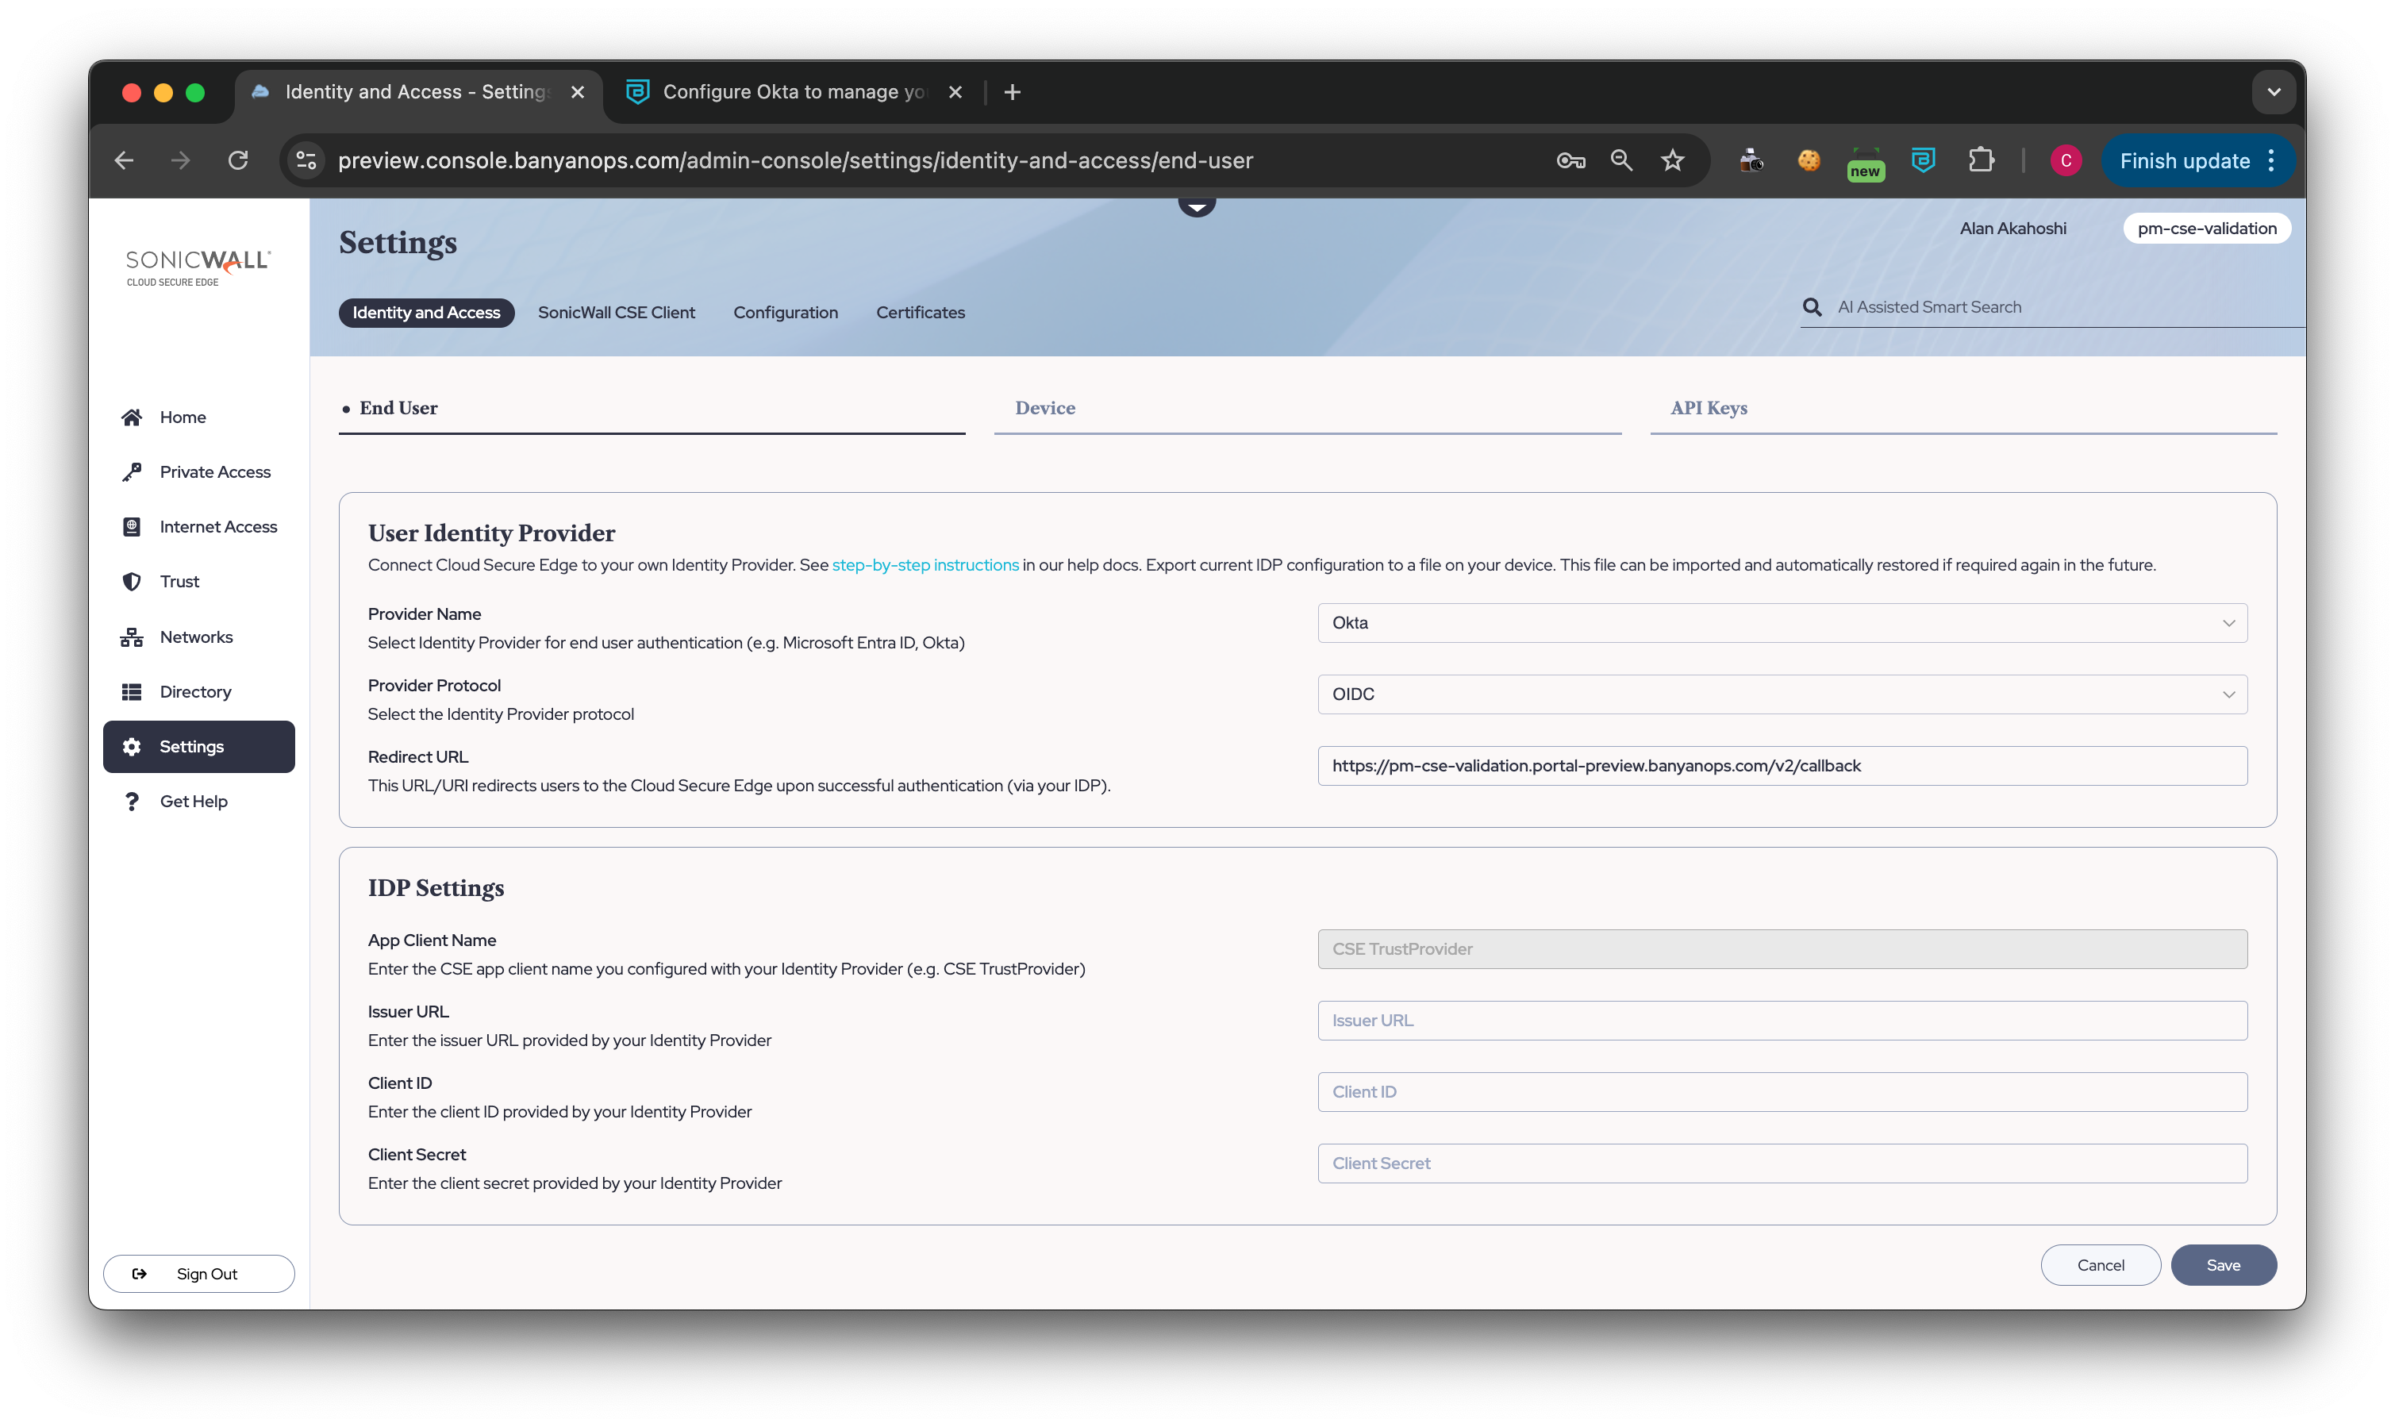Click the Cancel button

[2101, 1265]
